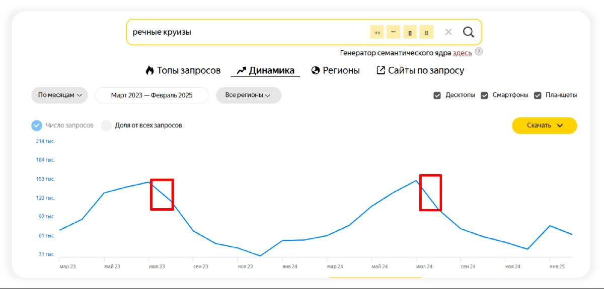Screen dimensions: 604x289
Task: Open the "здесь" semantic core generator link
Action: [463, 52]
